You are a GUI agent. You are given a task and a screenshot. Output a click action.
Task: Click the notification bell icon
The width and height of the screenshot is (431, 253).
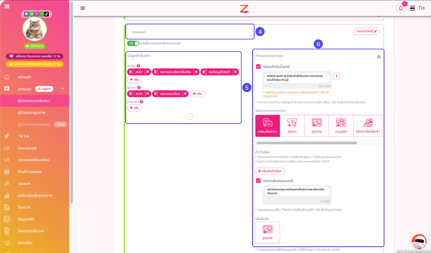click(x=400, y=8)
